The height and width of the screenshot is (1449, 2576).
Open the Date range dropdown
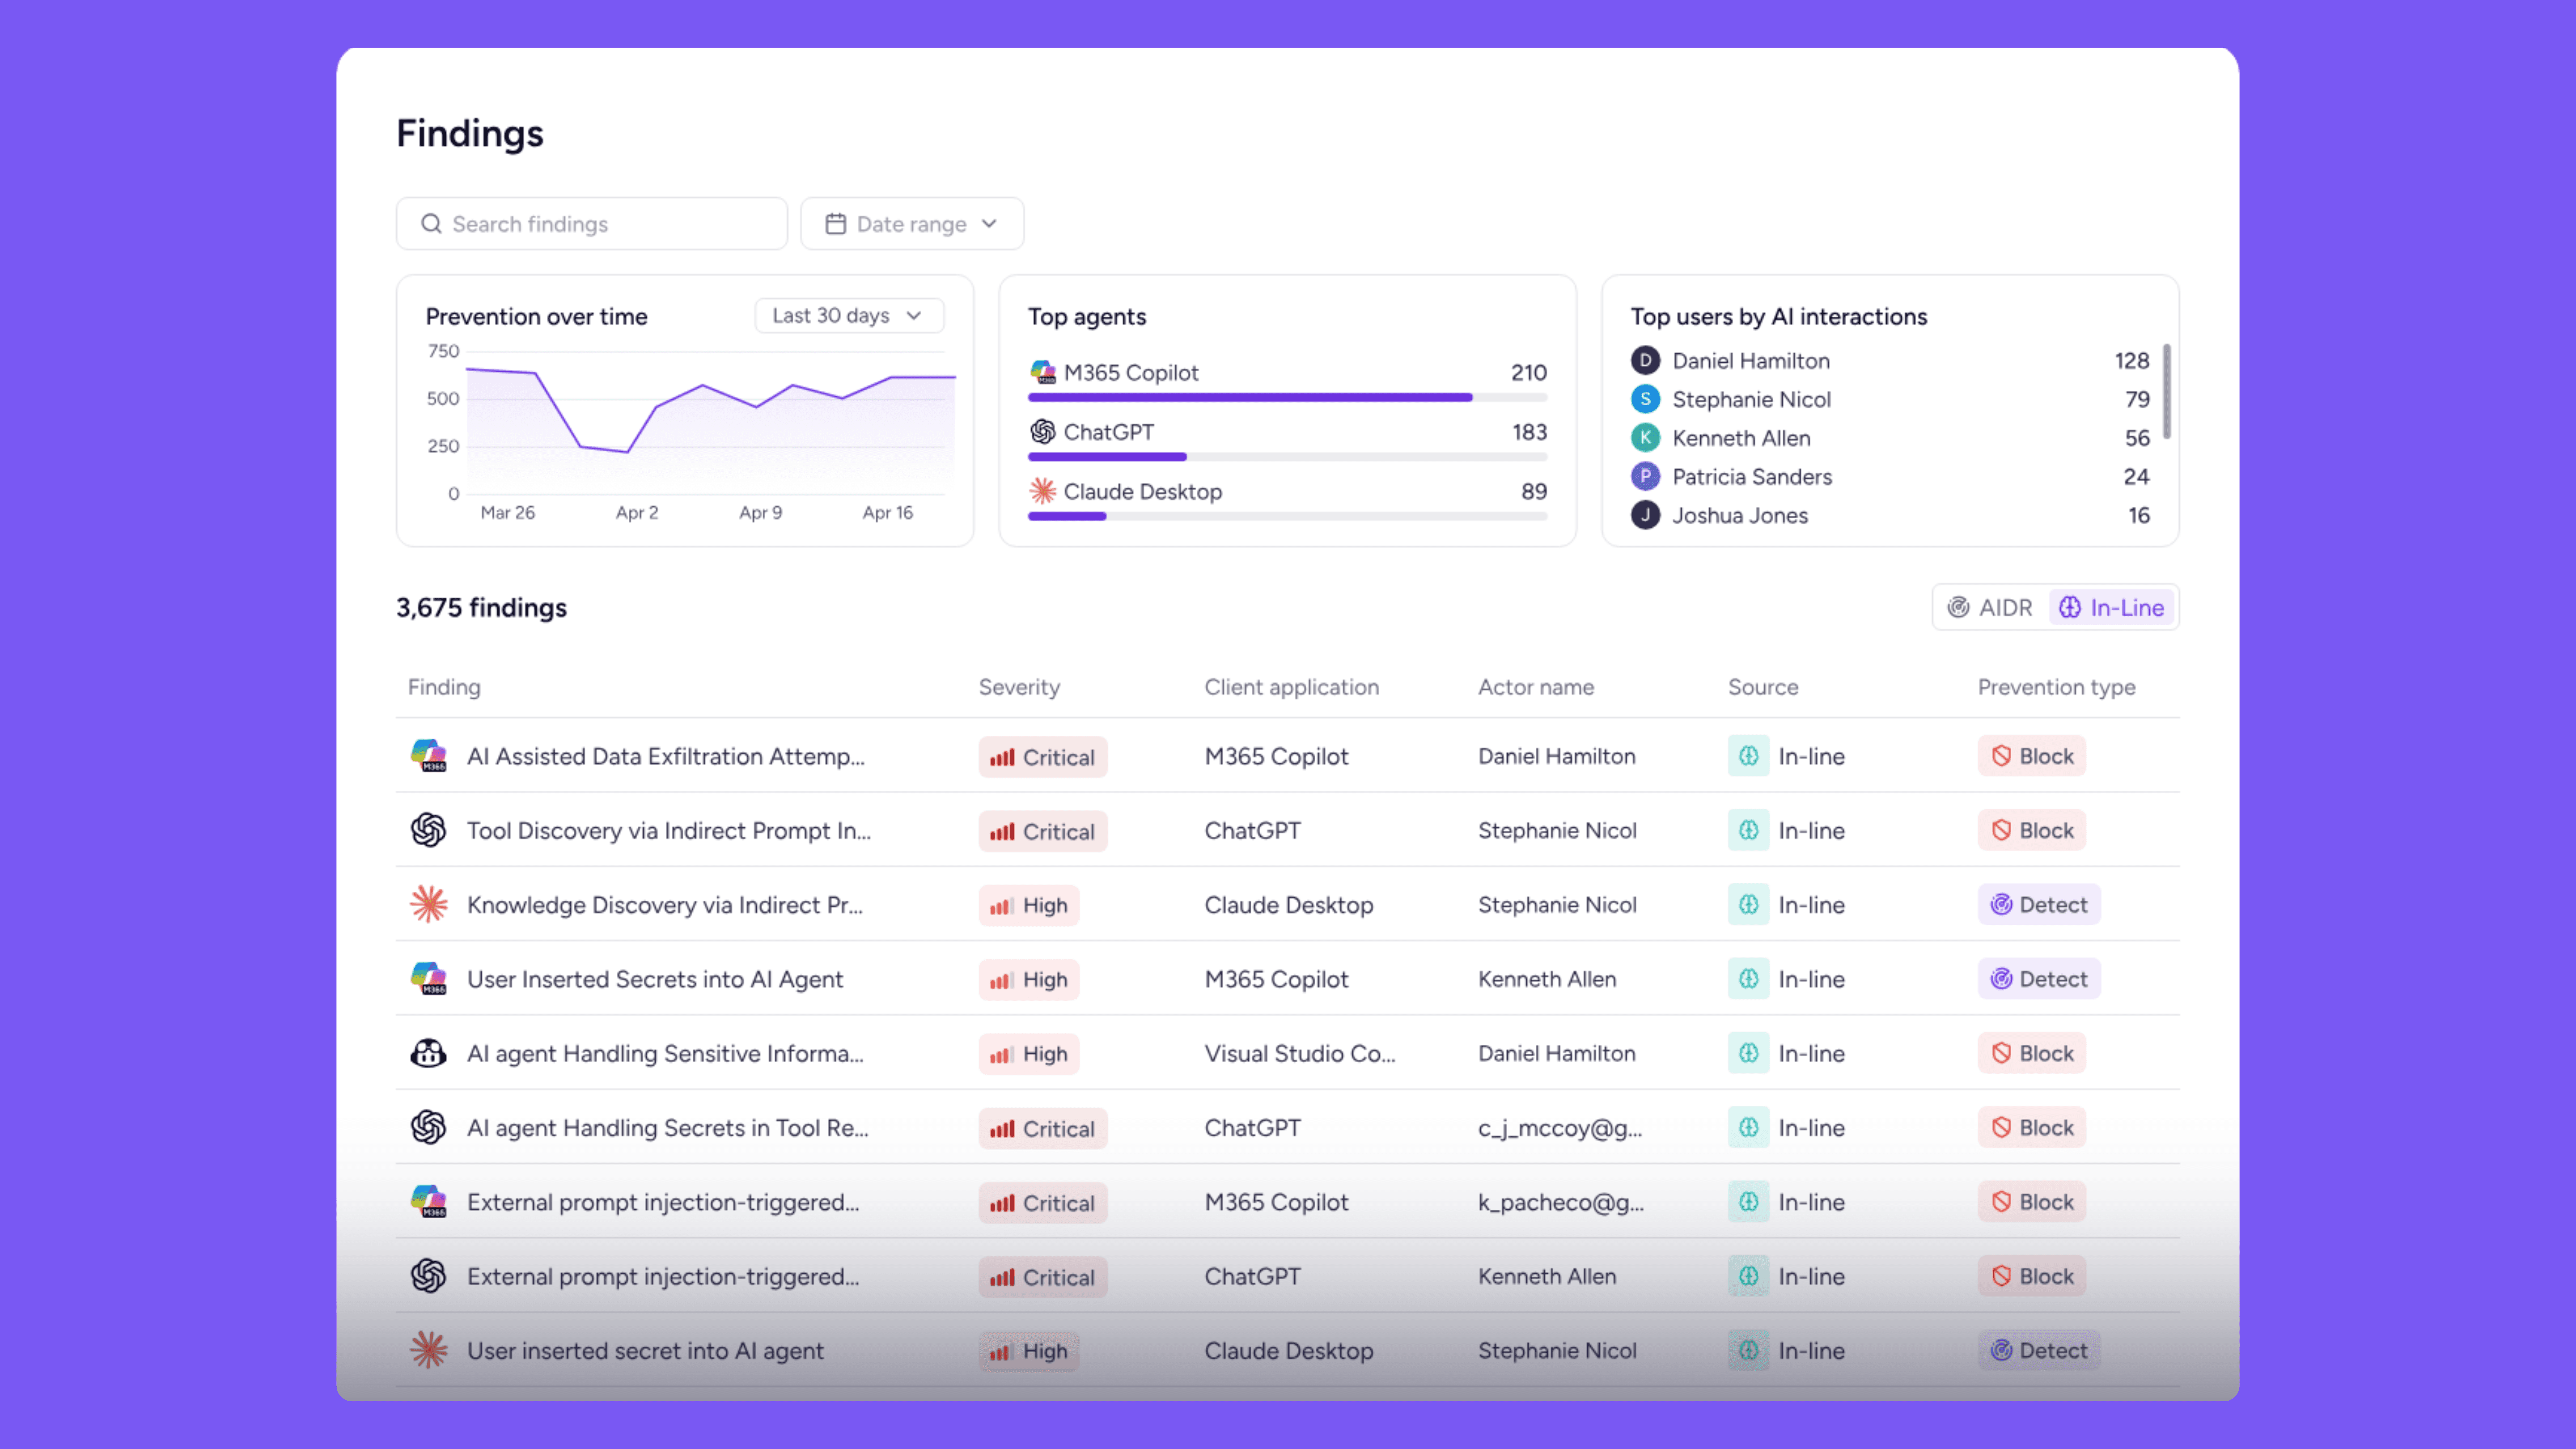911,224
